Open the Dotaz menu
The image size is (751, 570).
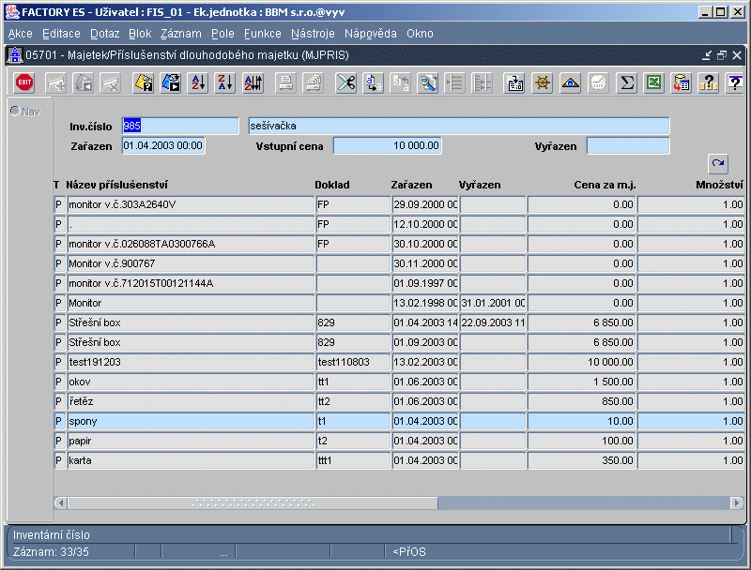coord(105,34)
